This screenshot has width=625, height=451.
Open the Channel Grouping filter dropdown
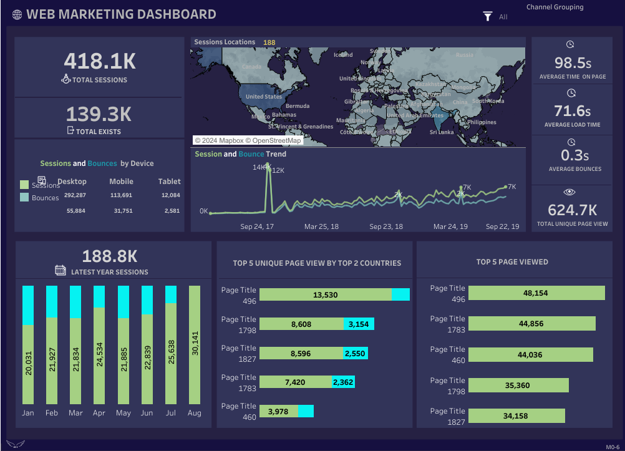coord(555,7)
